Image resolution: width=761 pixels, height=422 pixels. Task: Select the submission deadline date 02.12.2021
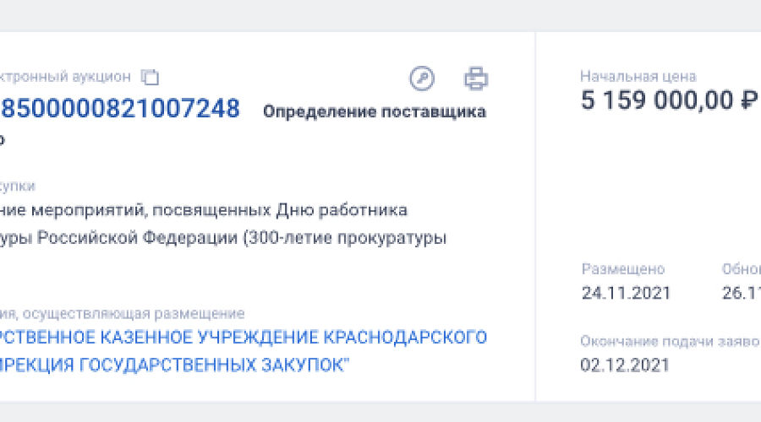tap(625, 365)
